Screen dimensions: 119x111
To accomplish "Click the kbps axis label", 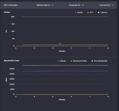I will point(6,80).
